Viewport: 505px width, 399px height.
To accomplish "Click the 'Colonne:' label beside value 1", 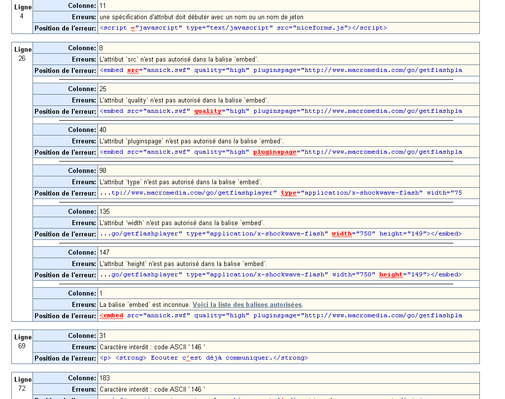I will click(82, 294).
